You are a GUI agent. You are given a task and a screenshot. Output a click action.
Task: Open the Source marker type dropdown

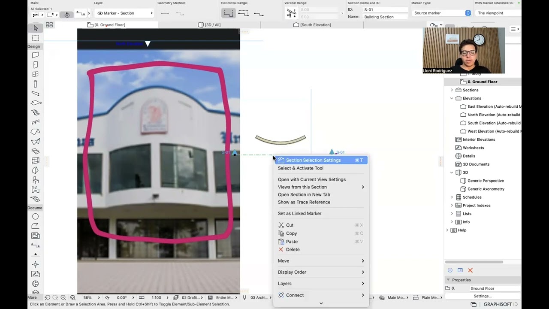[x=441, y=13]
